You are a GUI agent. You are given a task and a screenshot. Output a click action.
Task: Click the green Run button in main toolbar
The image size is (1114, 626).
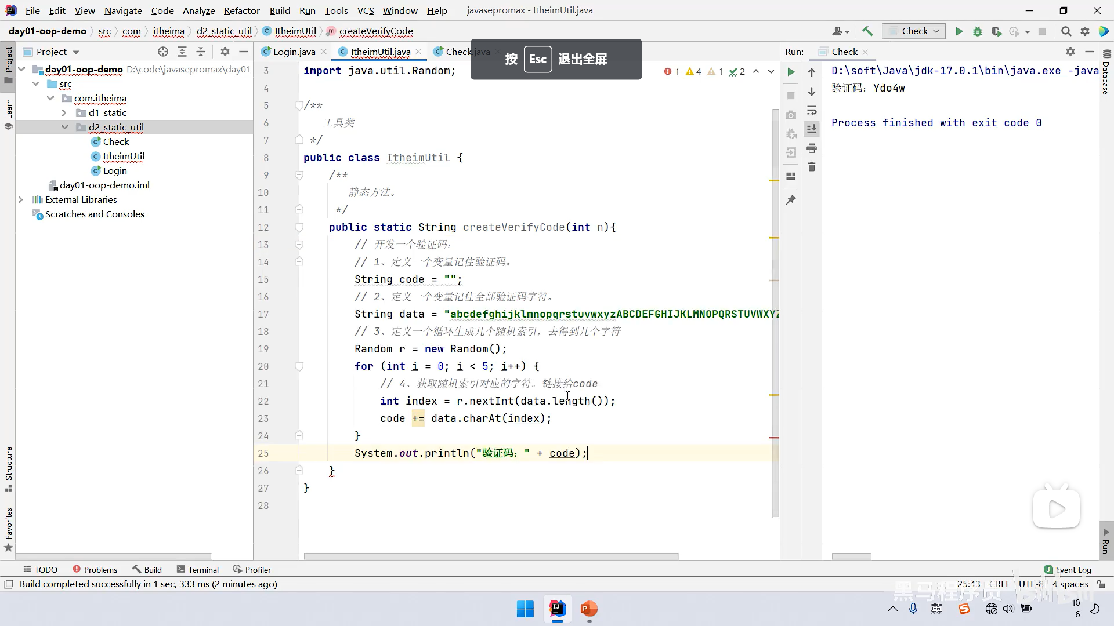[959, 31]
